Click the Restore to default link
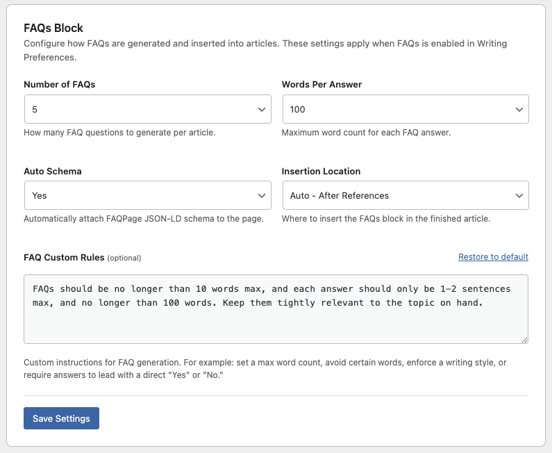The image size is (552, 453). 493,257
